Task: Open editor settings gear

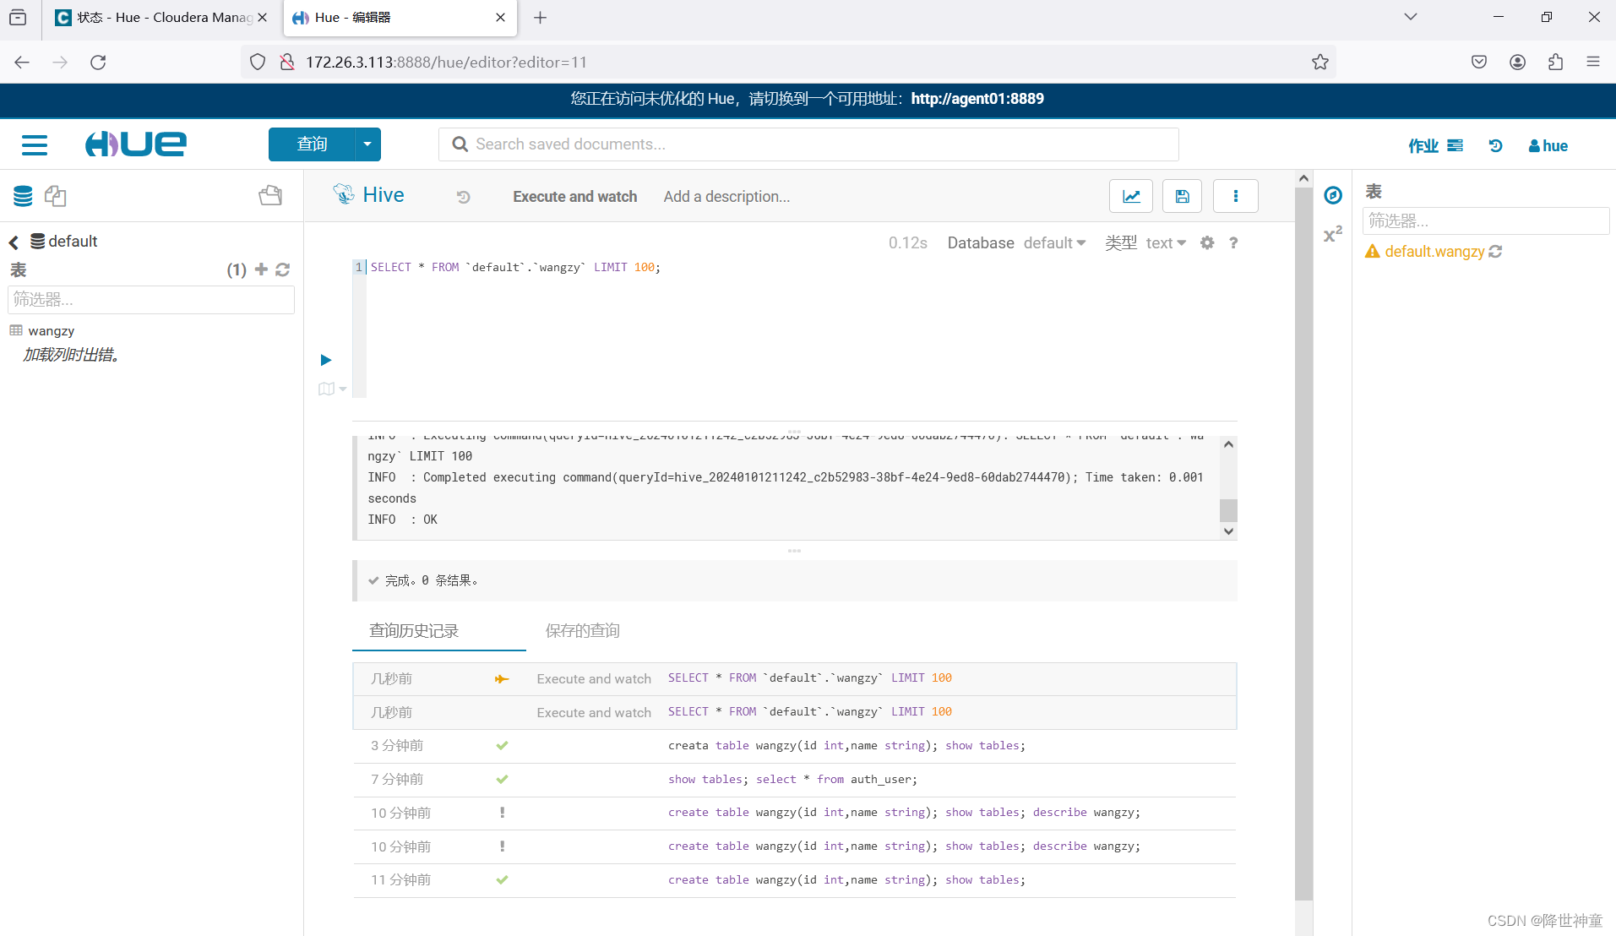Action: coord(1207,242)
